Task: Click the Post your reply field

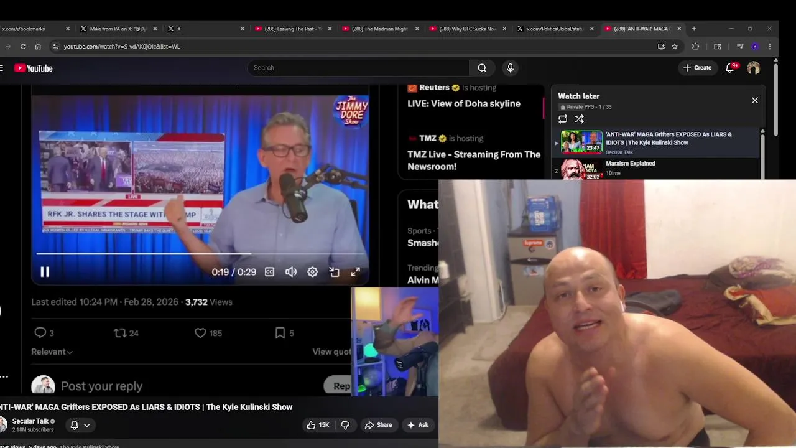Action: (x=101, y=386)
